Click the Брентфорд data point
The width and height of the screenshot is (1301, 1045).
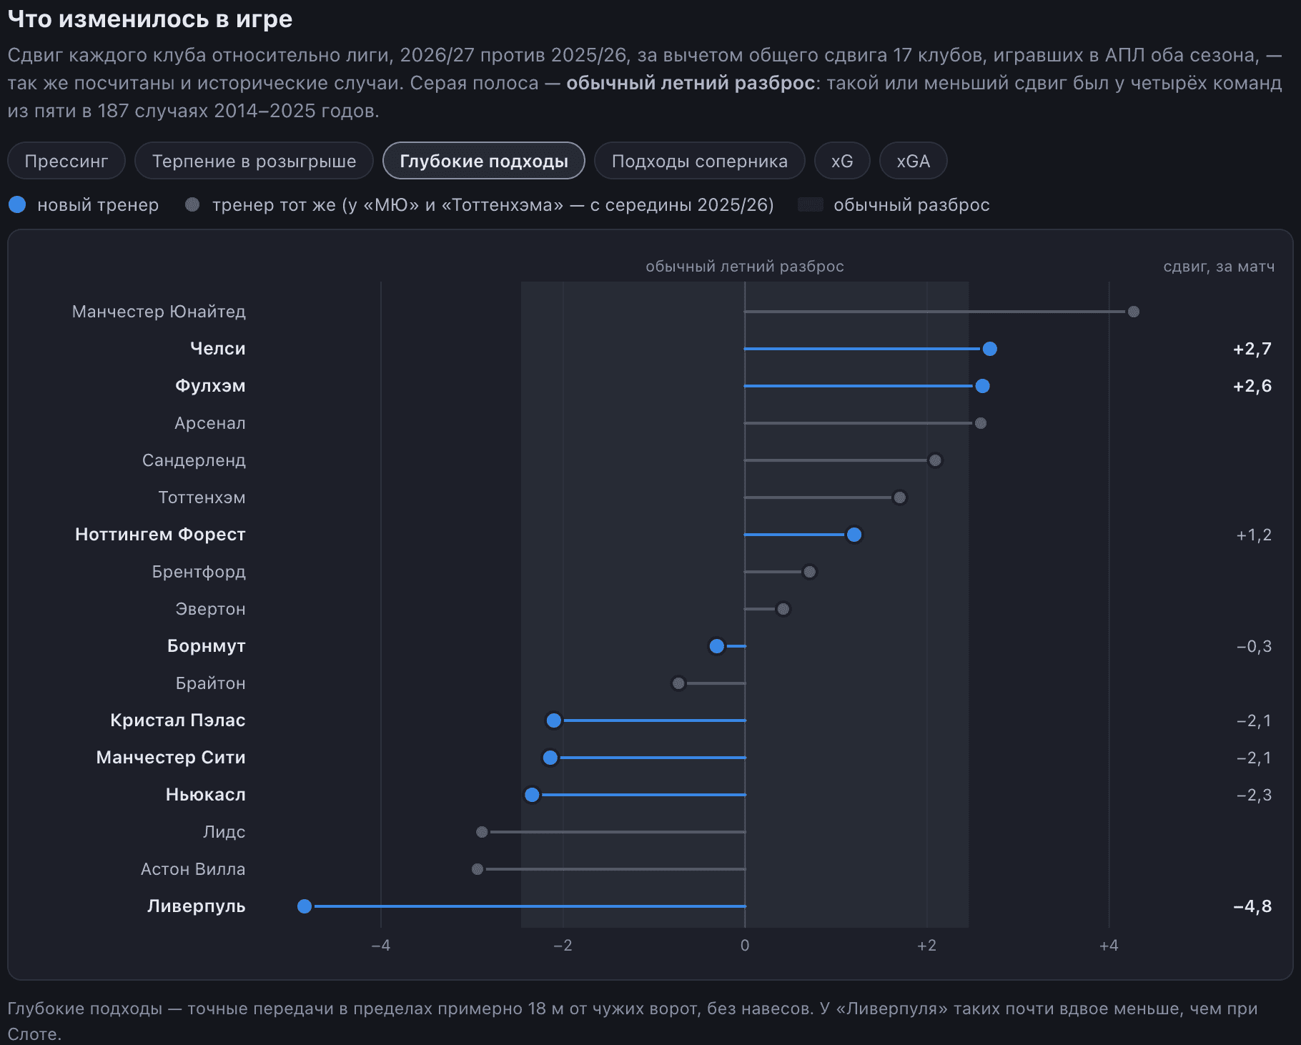click(809, 572)
